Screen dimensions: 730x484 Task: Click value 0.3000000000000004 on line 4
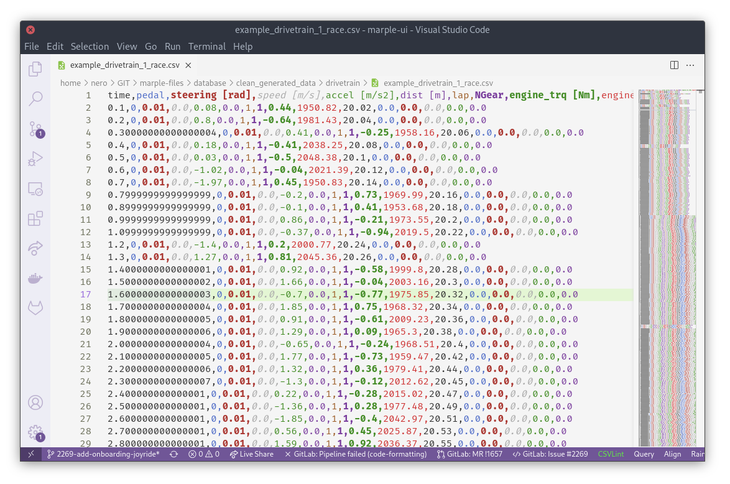point(162,133)
